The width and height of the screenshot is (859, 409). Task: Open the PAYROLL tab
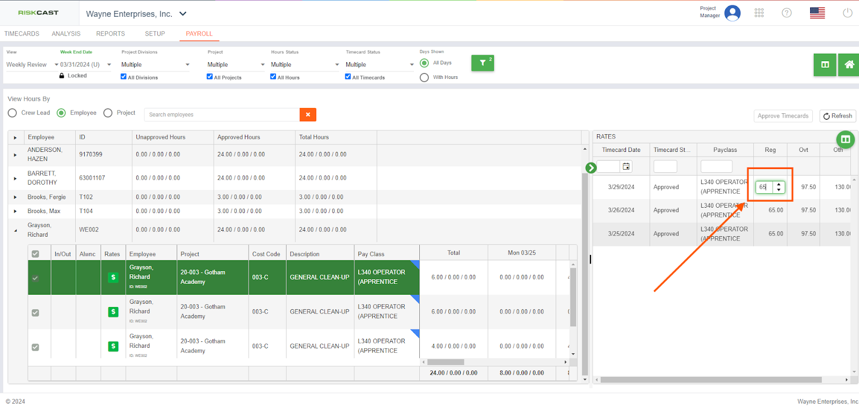click(x=199, y=34)
